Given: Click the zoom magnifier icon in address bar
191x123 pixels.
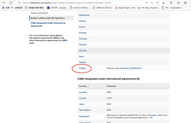Looking at the screenshot, I should [x=152, y=3].
